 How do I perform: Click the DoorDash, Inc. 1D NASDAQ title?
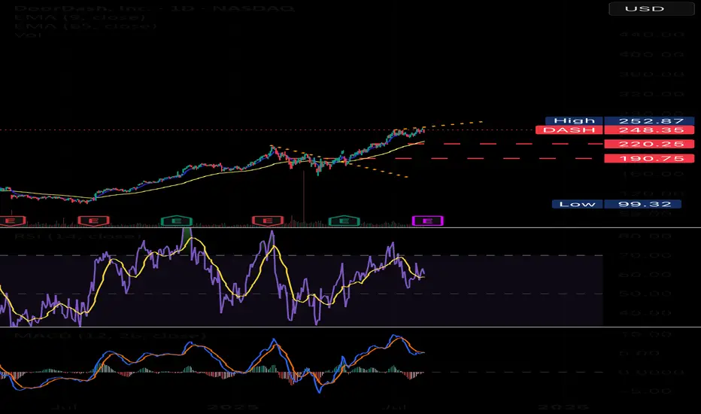point(154,8)
